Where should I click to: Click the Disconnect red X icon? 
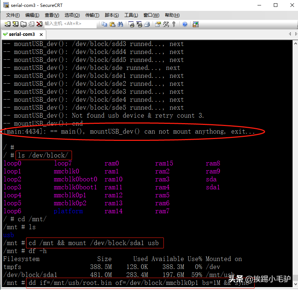[x=39, y=24]
